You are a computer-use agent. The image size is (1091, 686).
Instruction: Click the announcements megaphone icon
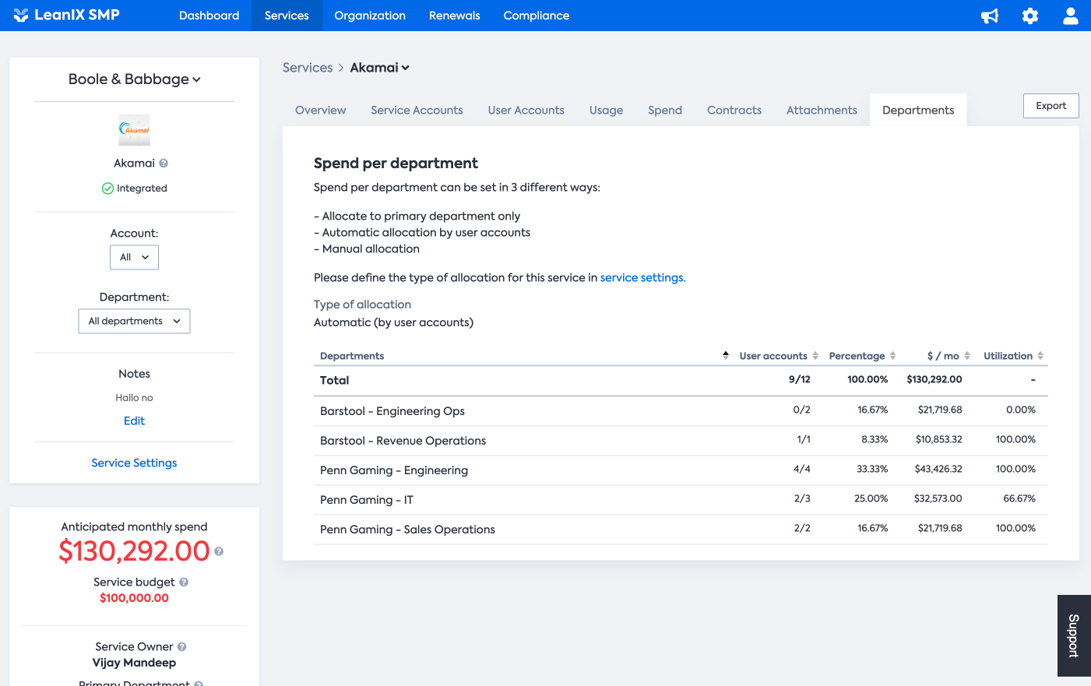tap(990, 16)
